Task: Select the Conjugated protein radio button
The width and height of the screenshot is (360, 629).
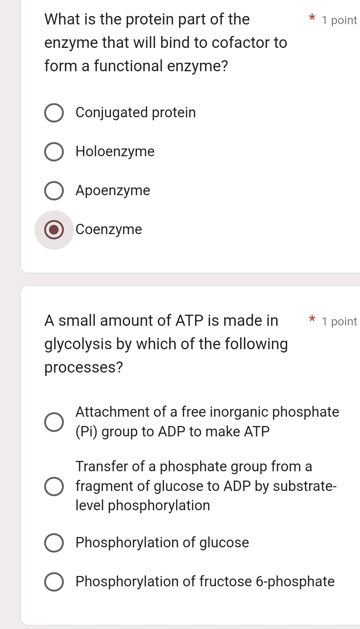Action: (x=54, y=112)
